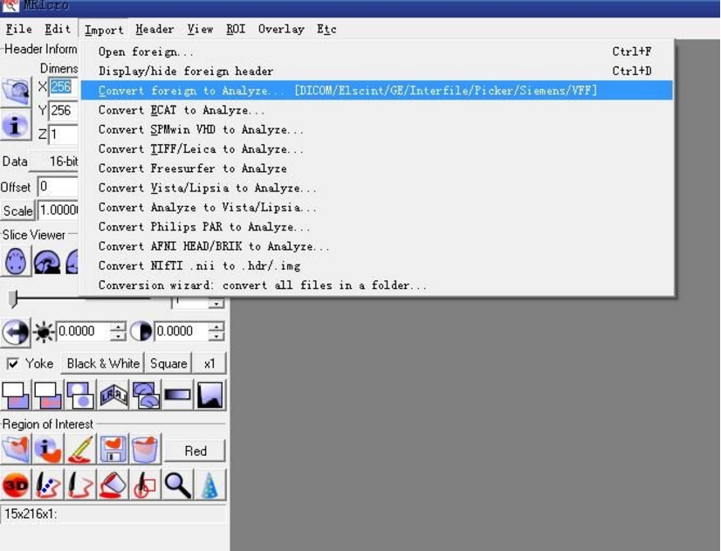Close the Import menu via its title
The width and height of the screenshot is (721, 551).
(x=104, y=30)
